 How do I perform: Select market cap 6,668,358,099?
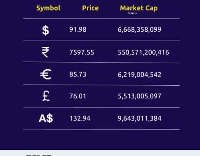(x=140, y=30)
